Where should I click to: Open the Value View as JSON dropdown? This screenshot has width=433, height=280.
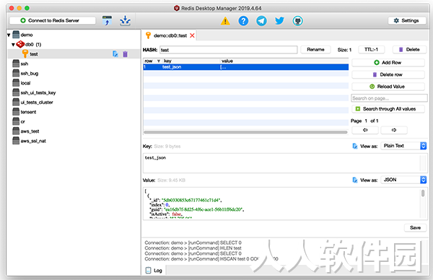point(403,180)
